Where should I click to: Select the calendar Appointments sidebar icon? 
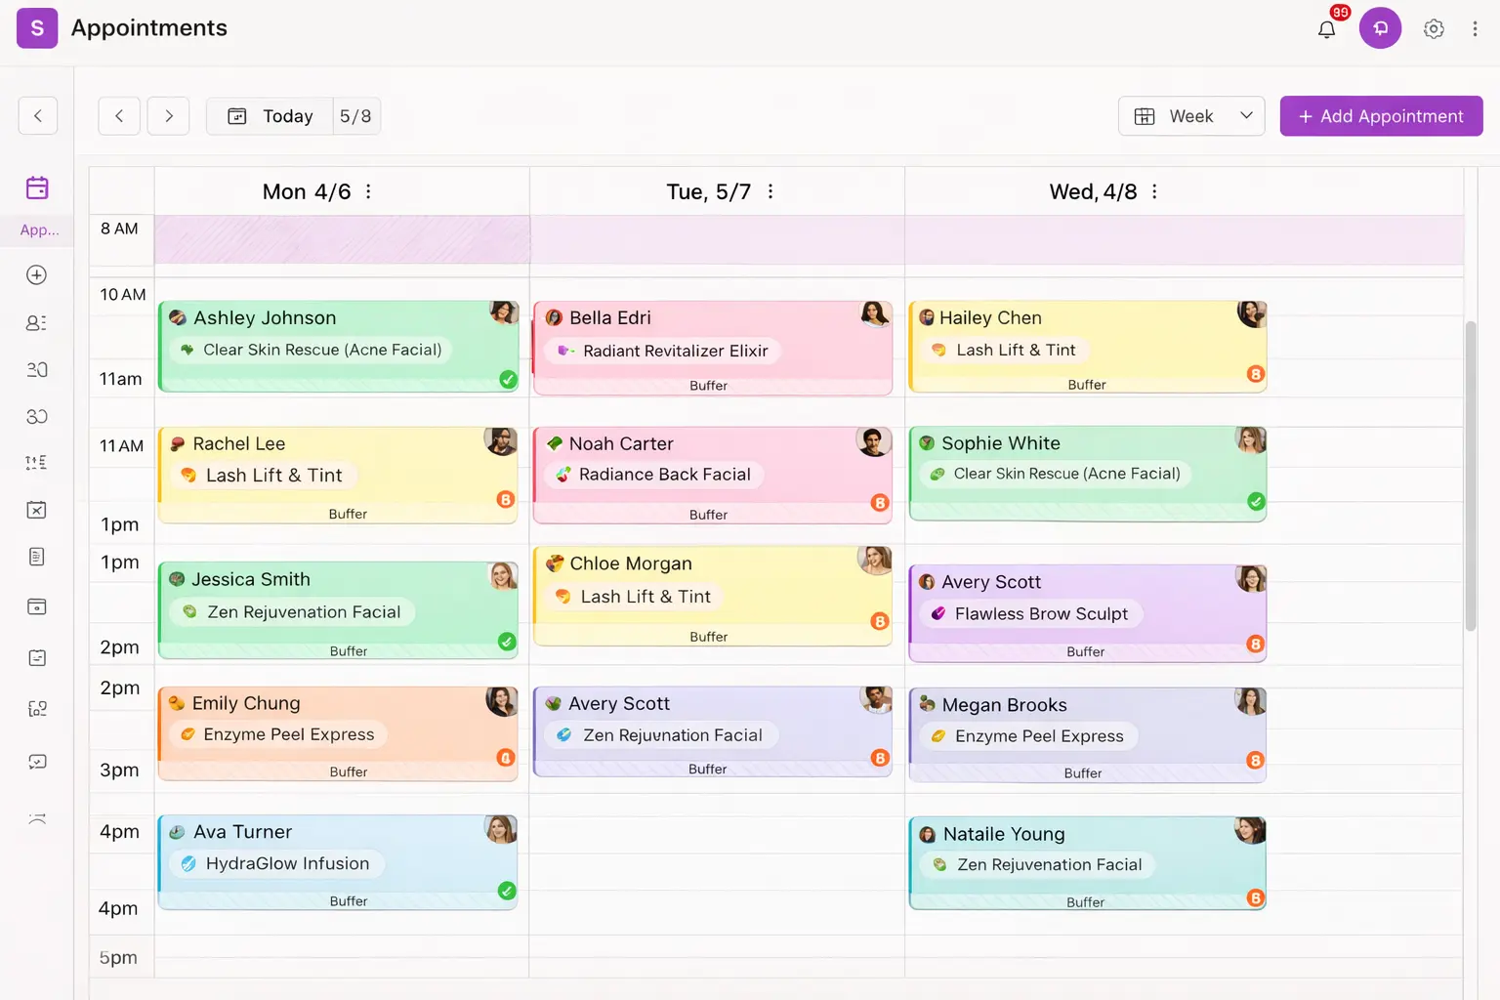(x=37, y=188)
